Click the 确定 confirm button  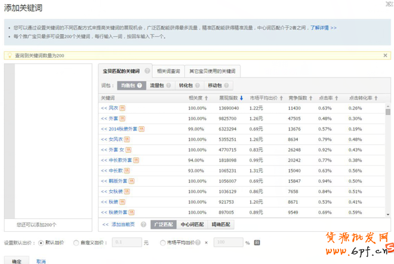pyautogui.click(x=17, y=261)
